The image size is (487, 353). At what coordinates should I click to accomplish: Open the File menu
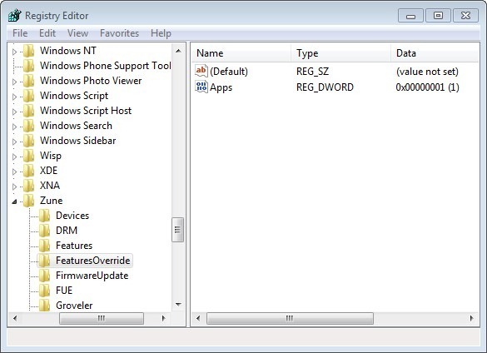20,33
